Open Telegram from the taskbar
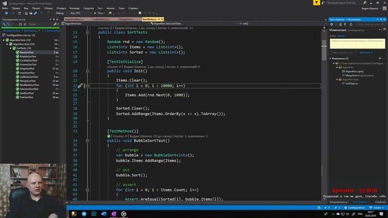Screen dimensions: 388x218 84,214
